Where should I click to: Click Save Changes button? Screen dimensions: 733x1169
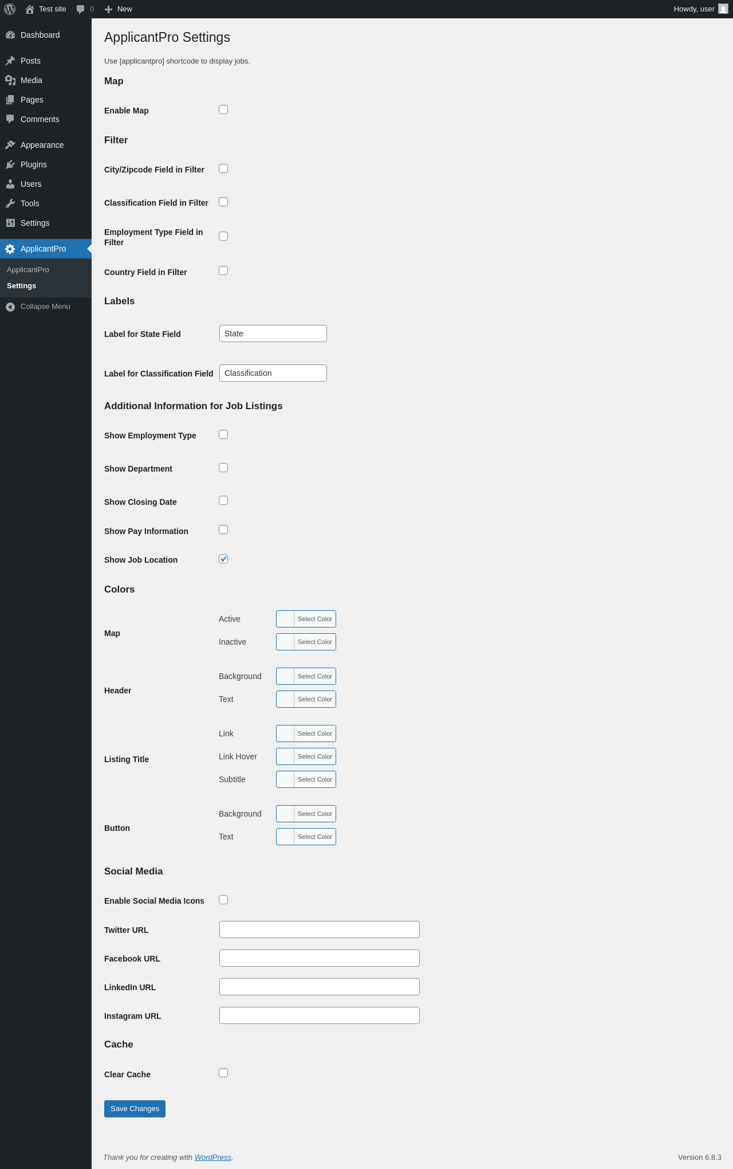135,1109
